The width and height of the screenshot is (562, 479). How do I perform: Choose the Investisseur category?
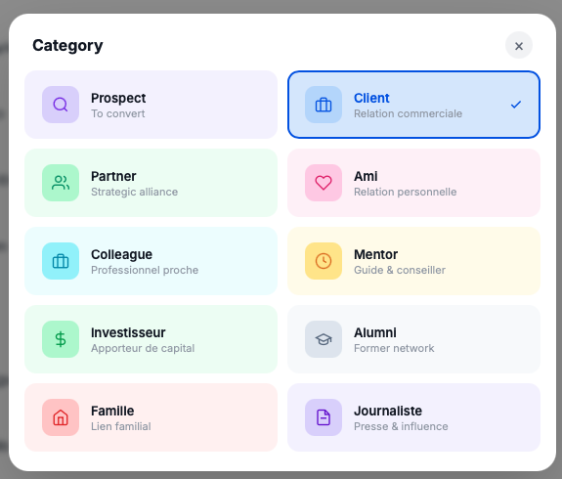[151, 339]
